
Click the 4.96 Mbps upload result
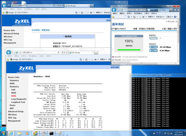click(x=164, y=50)
